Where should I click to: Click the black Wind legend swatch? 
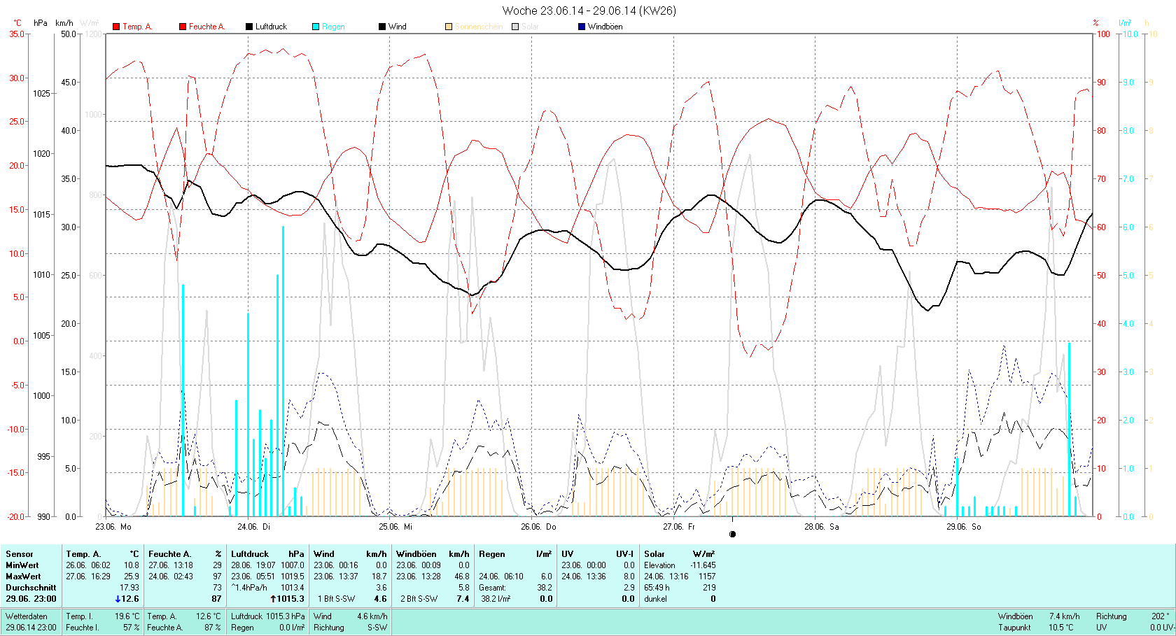[x=382, y=27]
